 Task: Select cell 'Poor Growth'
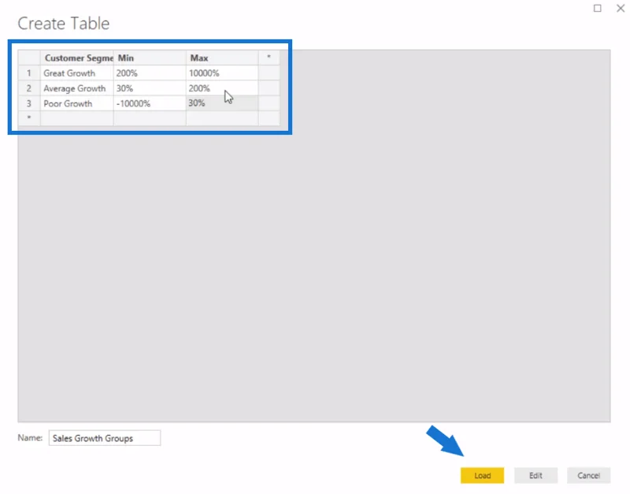[76, 103]
